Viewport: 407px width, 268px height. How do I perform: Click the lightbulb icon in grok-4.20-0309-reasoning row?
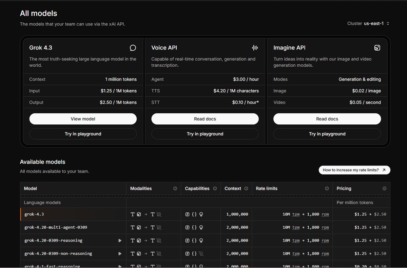[201, 241]
